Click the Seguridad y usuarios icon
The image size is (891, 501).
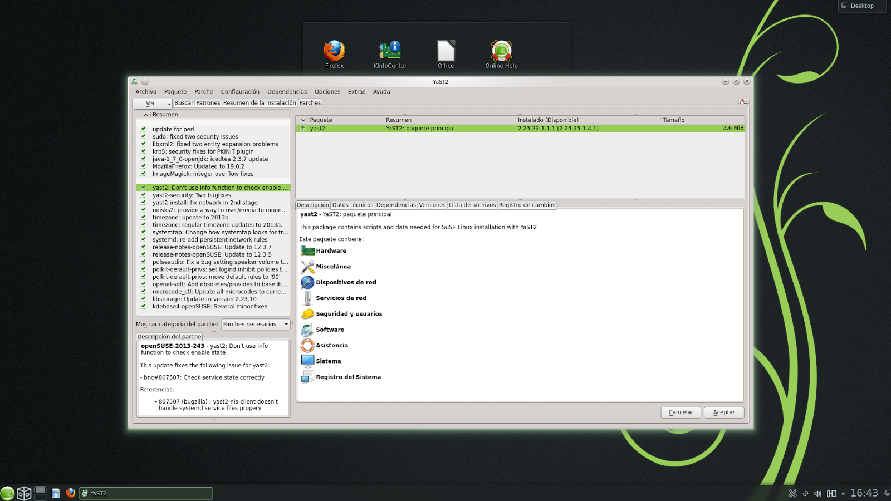307,313
